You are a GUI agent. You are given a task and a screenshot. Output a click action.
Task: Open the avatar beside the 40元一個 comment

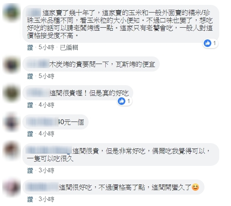(11, 122)
